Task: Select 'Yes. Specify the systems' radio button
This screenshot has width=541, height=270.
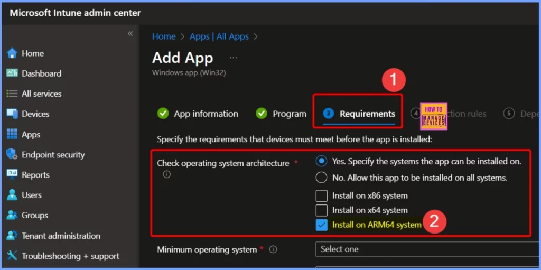Action: pos(322,161)
